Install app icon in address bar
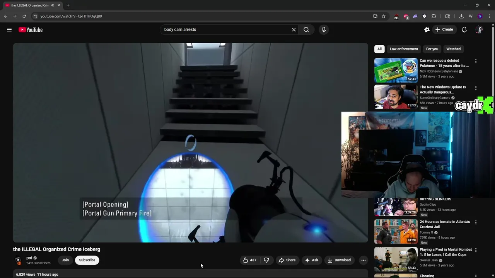This screenshot has height=278, width=495. point(375,16)
